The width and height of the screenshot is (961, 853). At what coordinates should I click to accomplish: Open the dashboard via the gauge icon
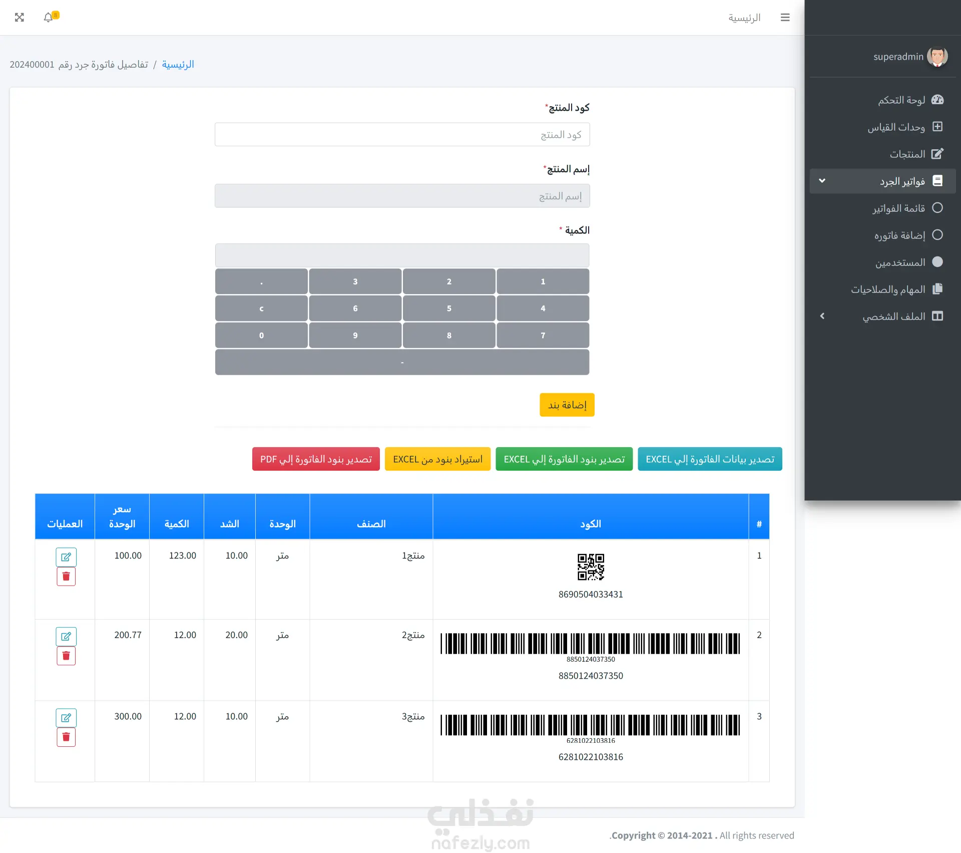(x=937, y=100)
